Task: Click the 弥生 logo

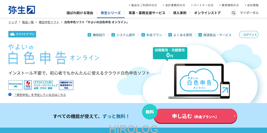Action: click(22, 10)
